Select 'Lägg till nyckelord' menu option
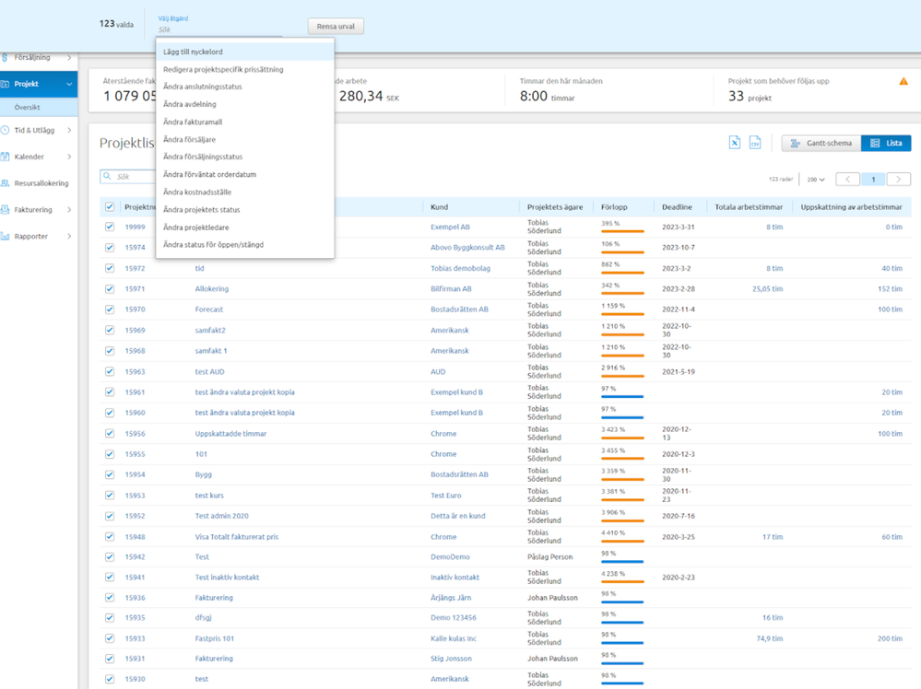This screenshot has width=921, height=689. [x=193, y=53]
